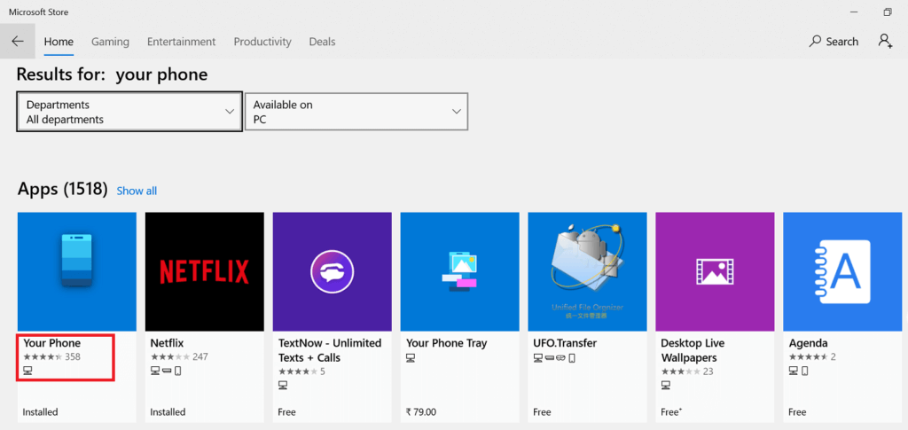Open the Your Phone app tile image

[x=77, y=271]
